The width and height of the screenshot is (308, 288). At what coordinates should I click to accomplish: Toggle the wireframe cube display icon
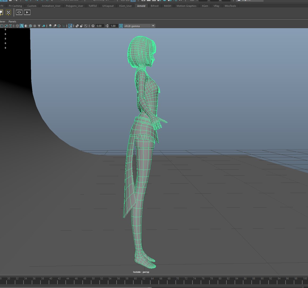click(17, 26)
